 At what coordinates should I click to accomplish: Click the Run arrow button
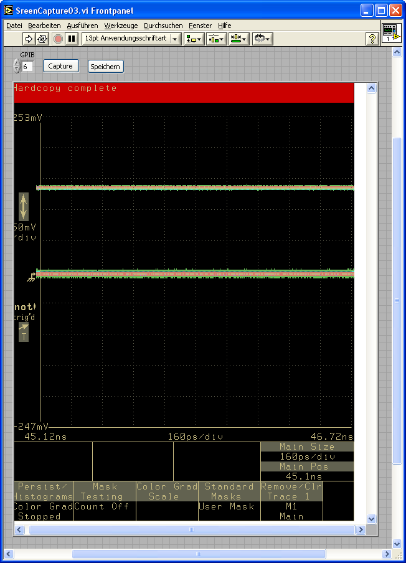coord(29,39)
